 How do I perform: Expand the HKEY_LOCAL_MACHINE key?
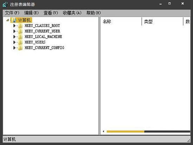coord(14,37)
